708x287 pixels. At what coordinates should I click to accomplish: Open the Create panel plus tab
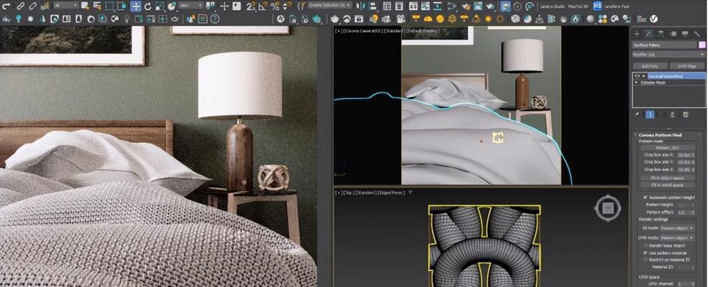pos(637,34)
